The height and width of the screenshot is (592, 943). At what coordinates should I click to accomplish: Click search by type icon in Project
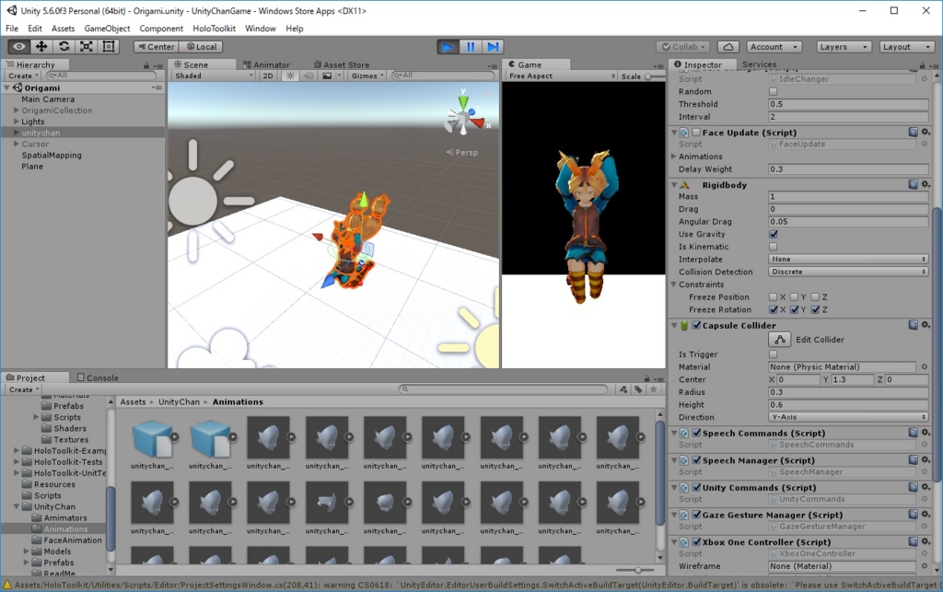point(623,389)
